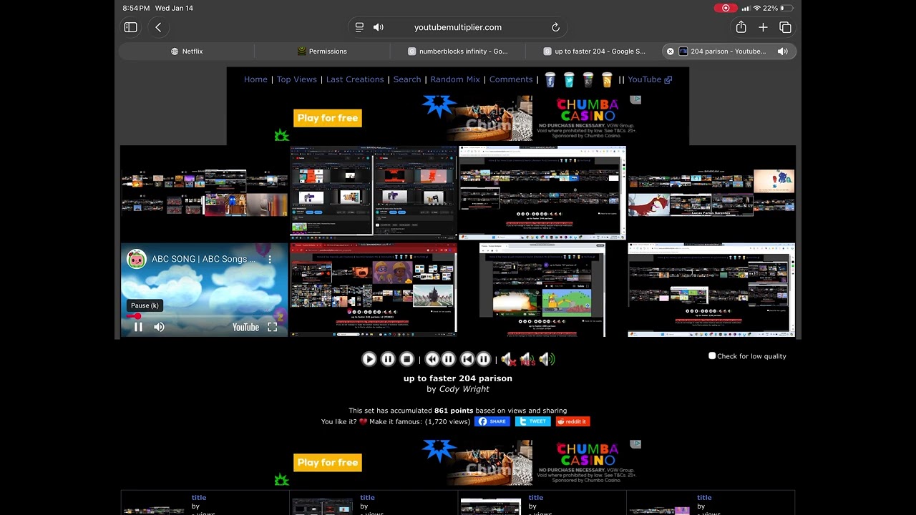The width and height of the screenshot is (916, 515).
Task: Enable the 'Check for low quality' checkbox
Action: pos(712,355)
